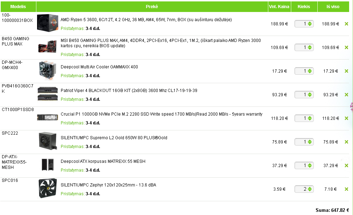Open Deepcool ATX korpusas MATREXX 55 MESH link
The width and height of the screenshot is (353, 215).
pos(103,161)
